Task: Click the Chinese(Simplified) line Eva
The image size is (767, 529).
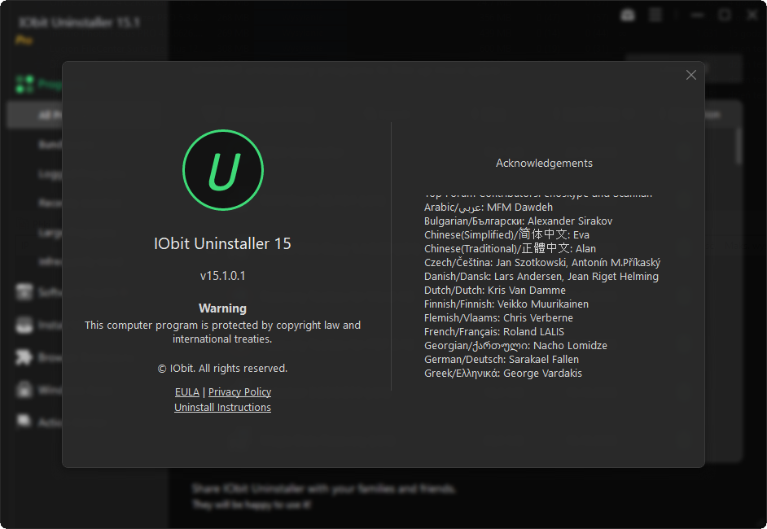Action: [506, 234]
